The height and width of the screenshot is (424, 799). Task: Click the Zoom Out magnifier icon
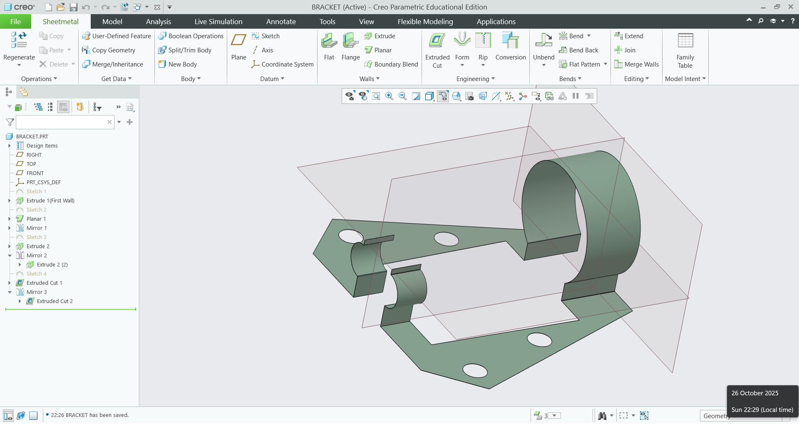(x=403, y=96)
